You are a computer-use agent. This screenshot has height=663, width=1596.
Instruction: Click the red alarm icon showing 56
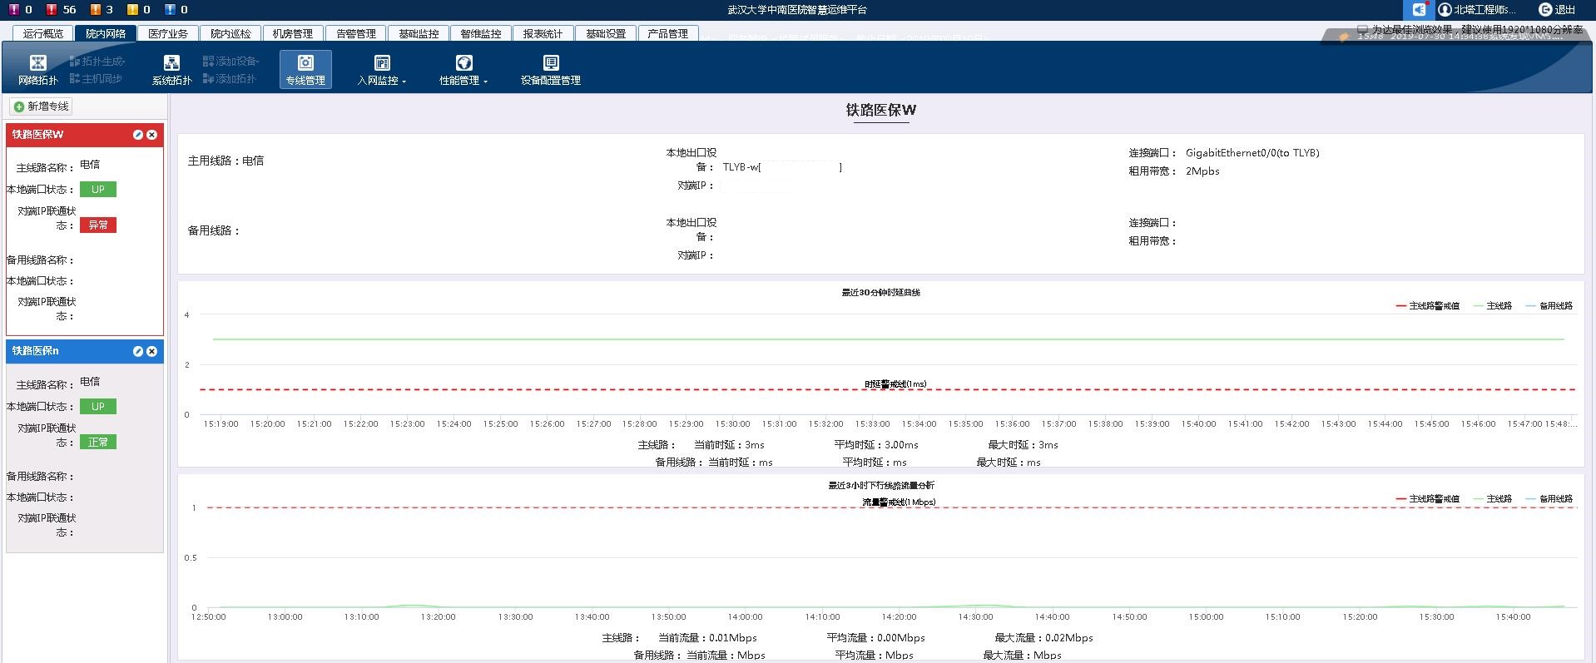click(x=53, y=10)
